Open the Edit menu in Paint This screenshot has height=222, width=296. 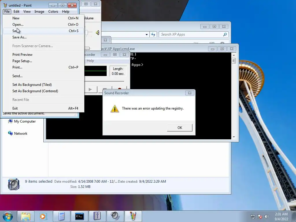coord(16,12)
